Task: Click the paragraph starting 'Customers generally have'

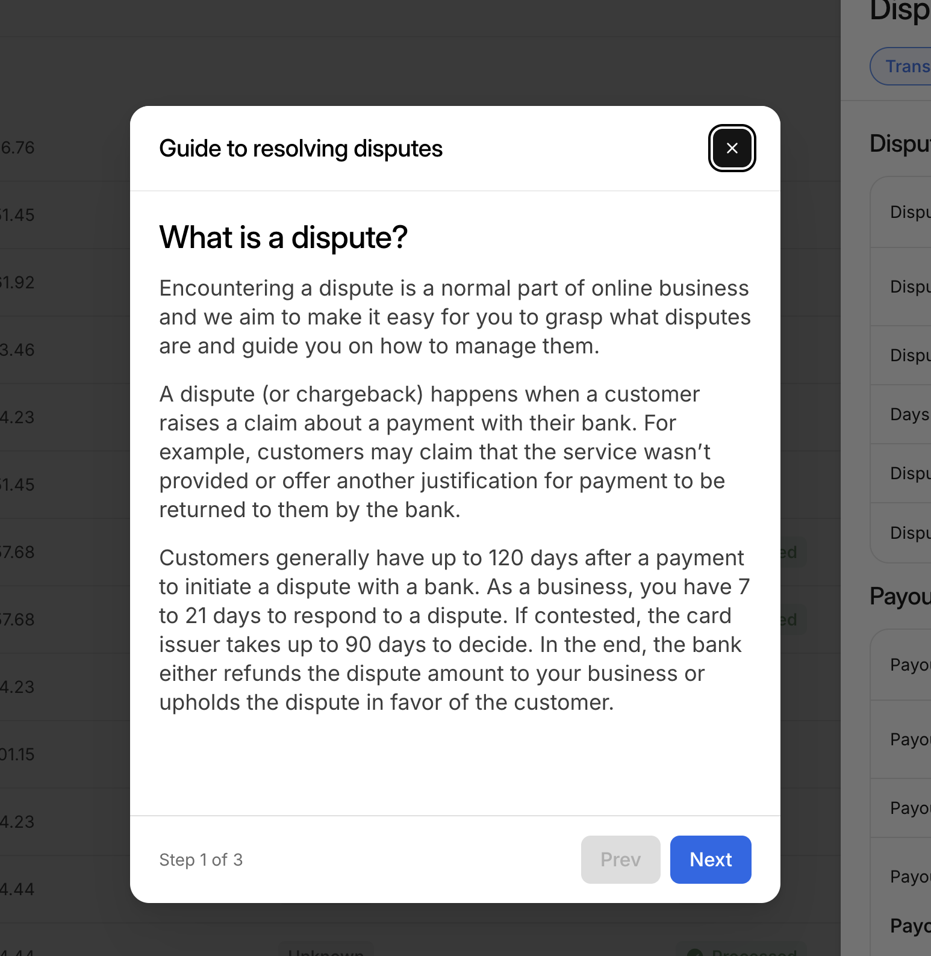Action: tap(455, 630)
